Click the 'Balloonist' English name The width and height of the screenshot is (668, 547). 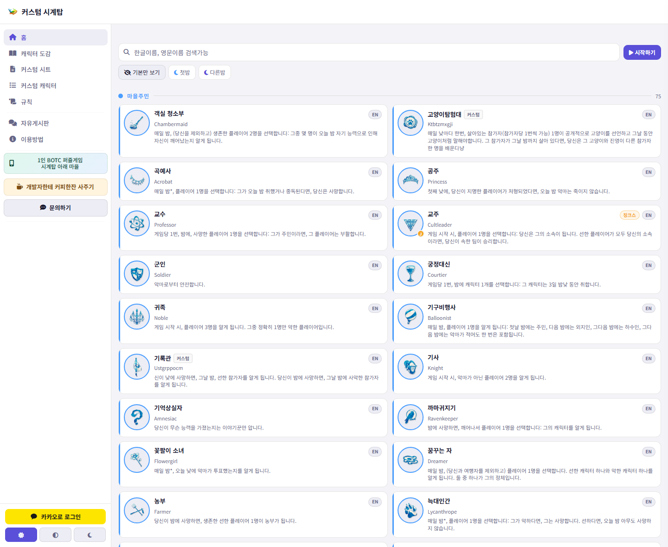coord(439,318)
